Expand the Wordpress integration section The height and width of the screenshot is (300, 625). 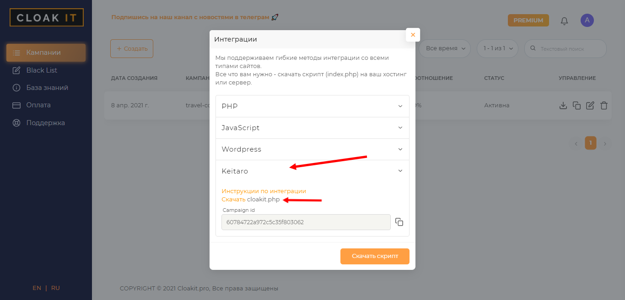point(312,149)
